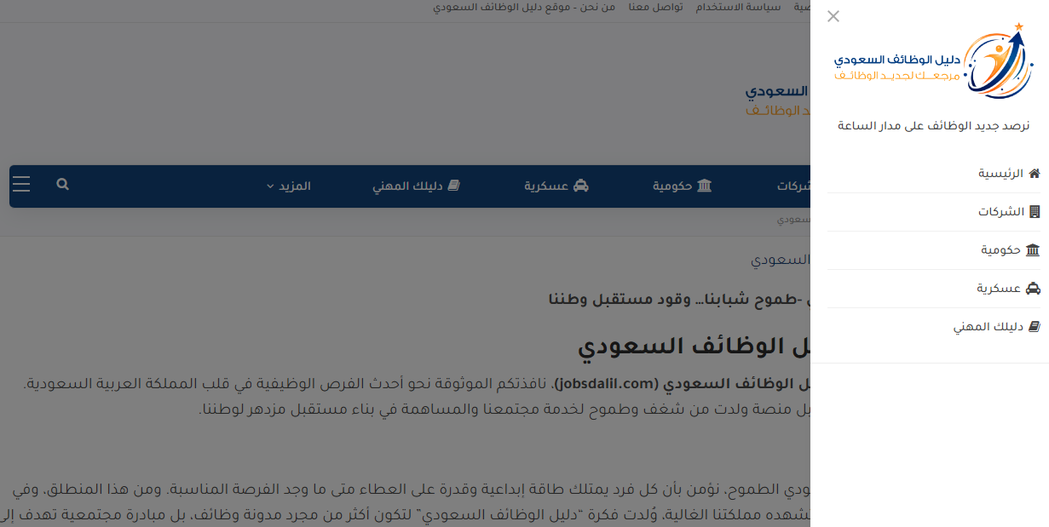Click book icon beside دليلك المهني in sidebar

(1035, 327)
